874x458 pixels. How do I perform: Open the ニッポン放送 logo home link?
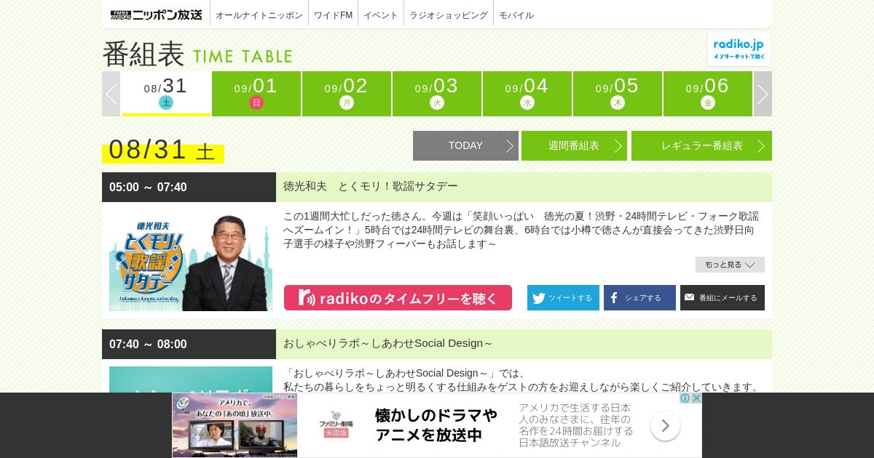coord(156,15)
